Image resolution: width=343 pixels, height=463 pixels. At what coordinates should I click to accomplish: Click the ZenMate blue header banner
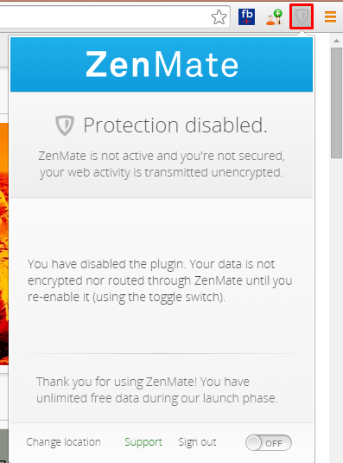[162, 64]
